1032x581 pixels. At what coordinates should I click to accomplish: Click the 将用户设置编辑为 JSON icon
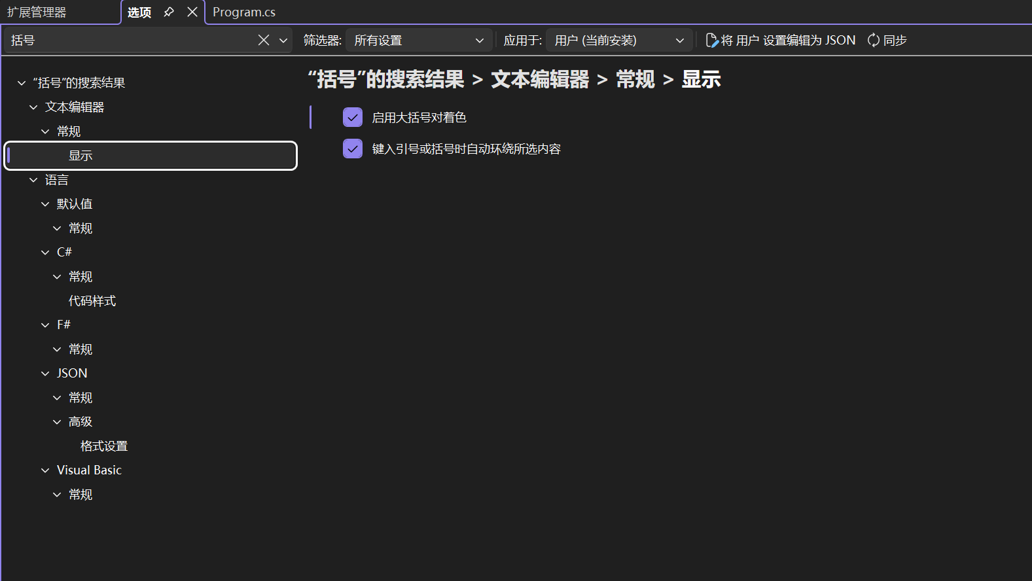[x=712, y=40]
